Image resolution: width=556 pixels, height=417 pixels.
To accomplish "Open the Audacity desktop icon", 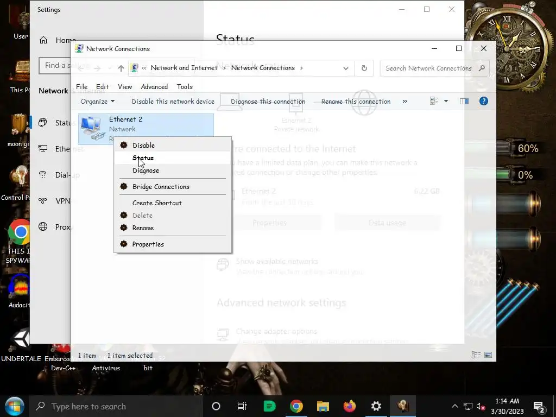I will coord(19,287).
